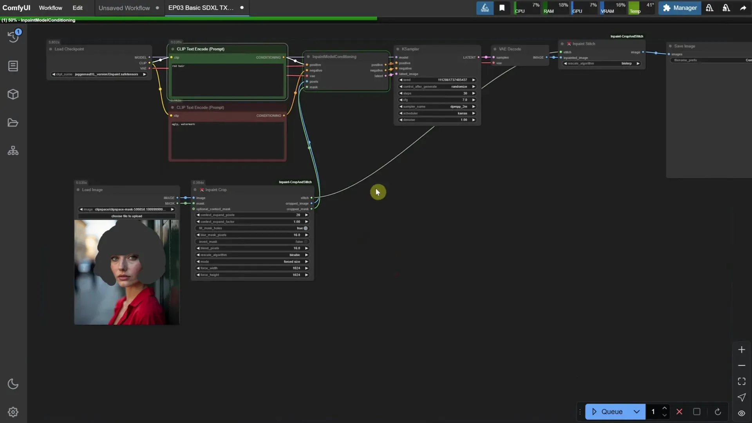Open the workflows history panel in the sidebar
Viewport: 752px width, 423px height.
click(x=13, y=36)
